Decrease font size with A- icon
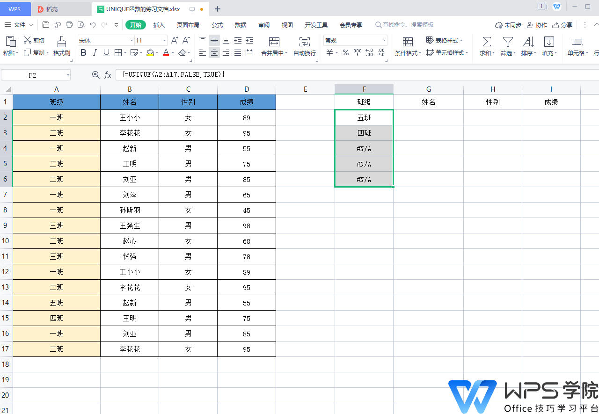Screen dimensions: 599x414 click(x=186, y=41)
